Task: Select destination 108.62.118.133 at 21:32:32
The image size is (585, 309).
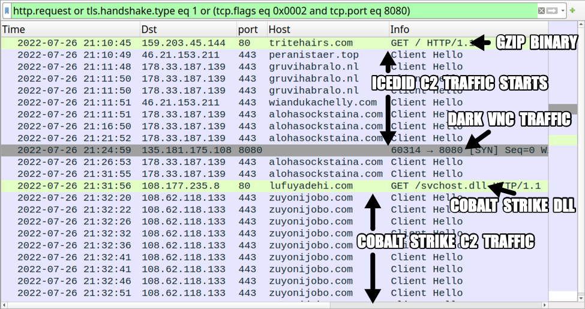Action: point(183,234)
